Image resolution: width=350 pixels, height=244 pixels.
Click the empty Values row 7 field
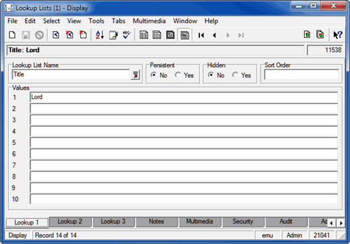point(184,165)
